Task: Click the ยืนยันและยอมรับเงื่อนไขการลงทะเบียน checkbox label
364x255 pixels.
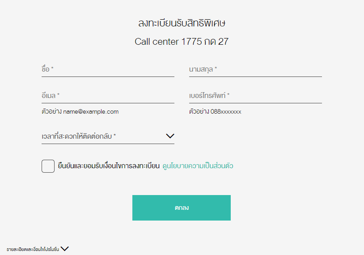Action: coord(109,166)
